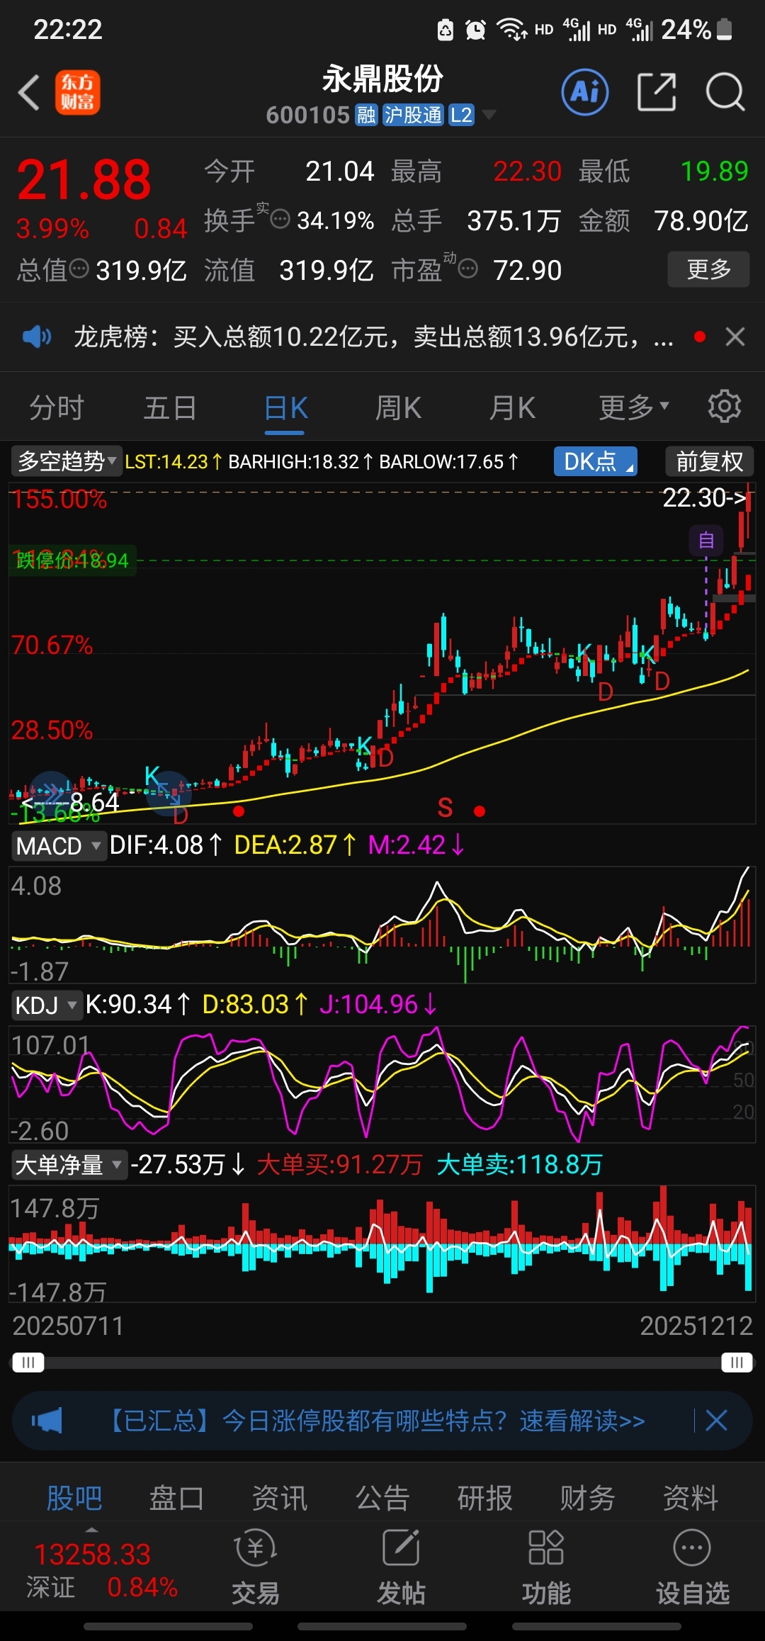Image resolution: width=765 pixels, height=1641 pixels.
Task: Tap the megaphone icon in blue banner
Action: click(47, 1420)
